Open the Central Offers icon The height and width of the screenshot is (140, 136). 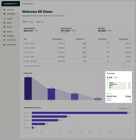click(4, 45)
